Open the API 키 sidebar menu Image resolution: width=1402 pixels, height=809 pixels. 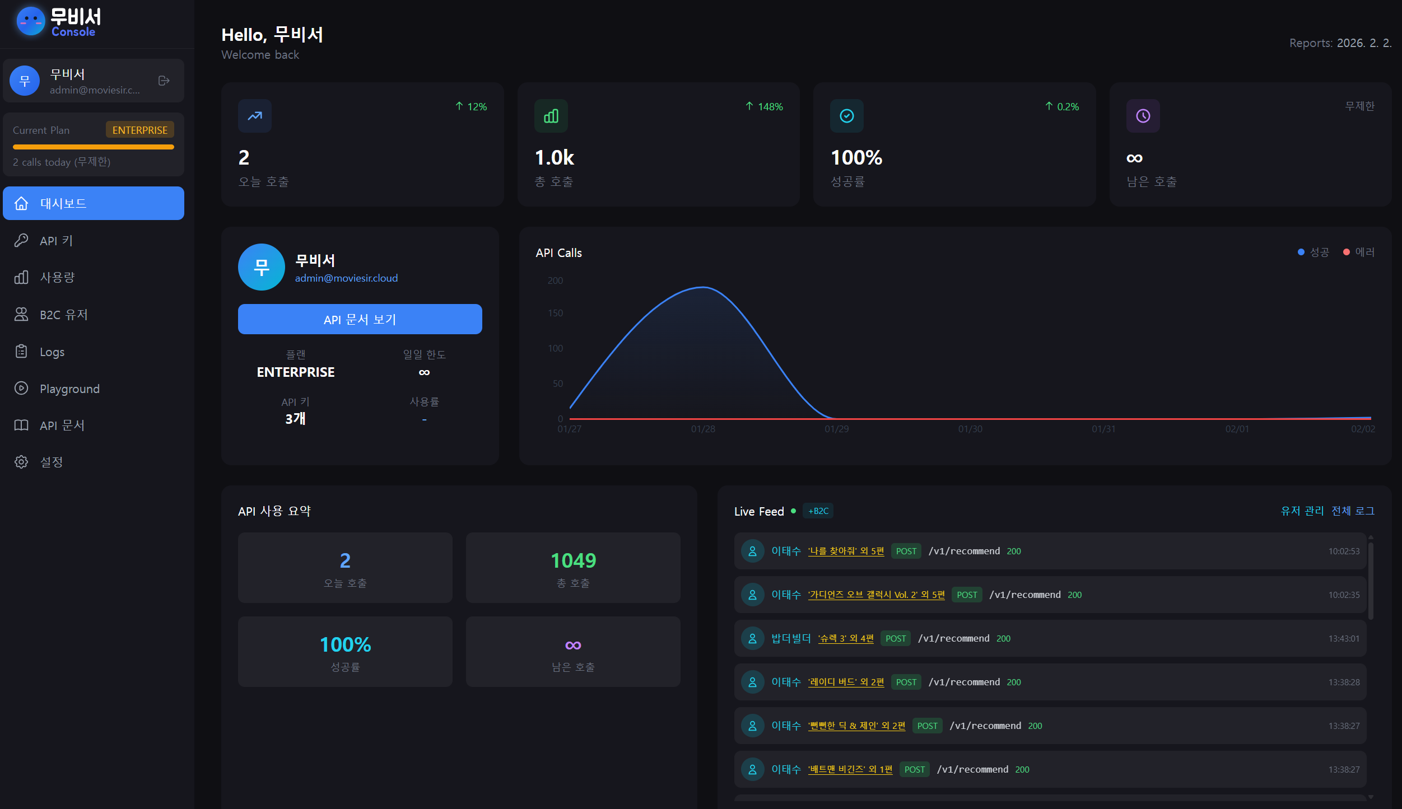[56, 241]
